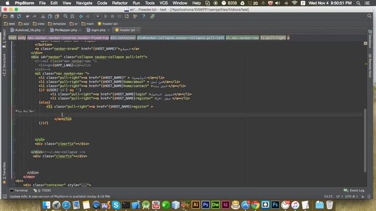This screenshot has width=376, height=211.
Task: Open iTunes from the dock
Action: (x=295, y=205)
